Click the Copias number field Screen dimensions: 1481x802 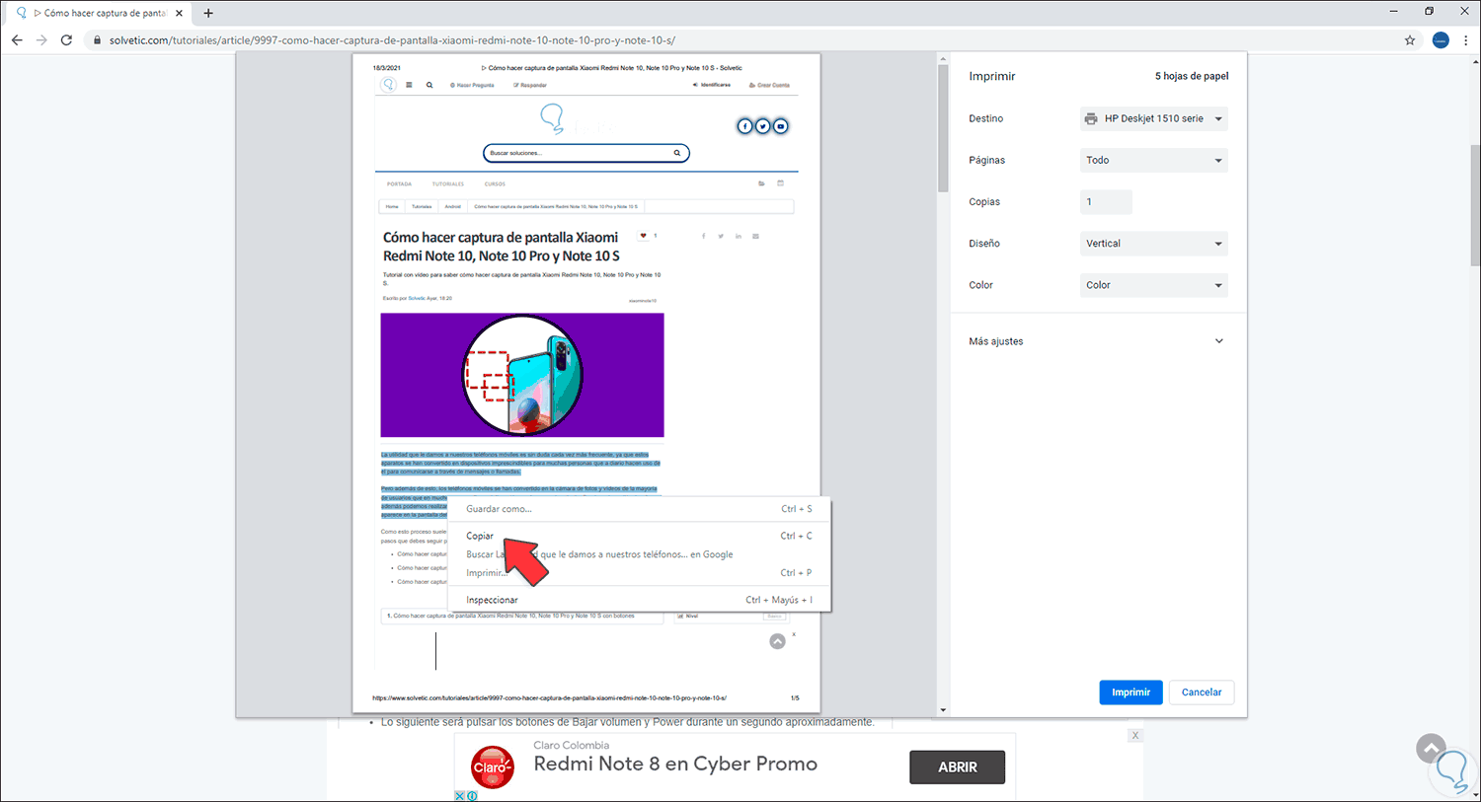(1106, 202)
